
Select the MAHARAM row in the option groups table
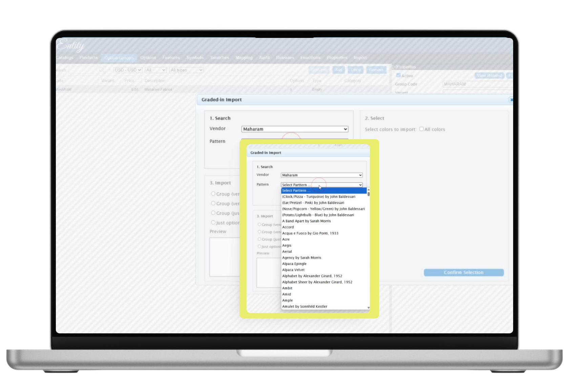(224, 89)
